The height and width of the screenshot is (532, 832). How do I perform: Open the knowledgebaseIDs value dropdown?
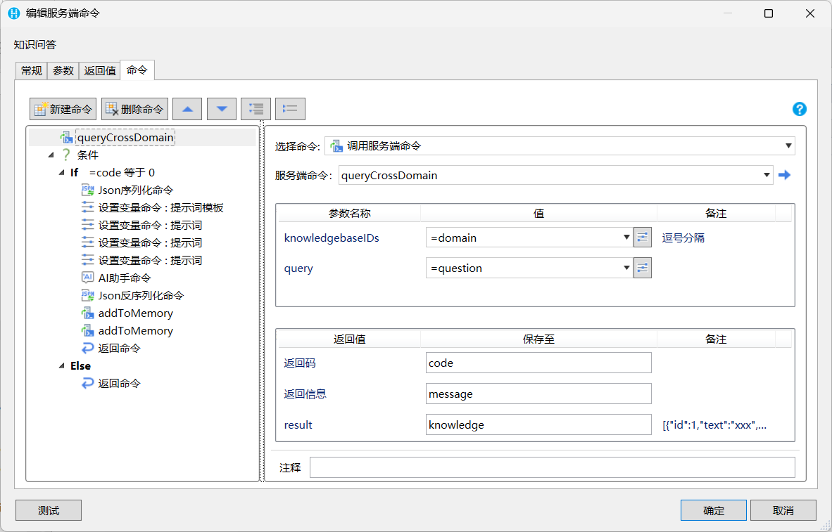[626, 238]
